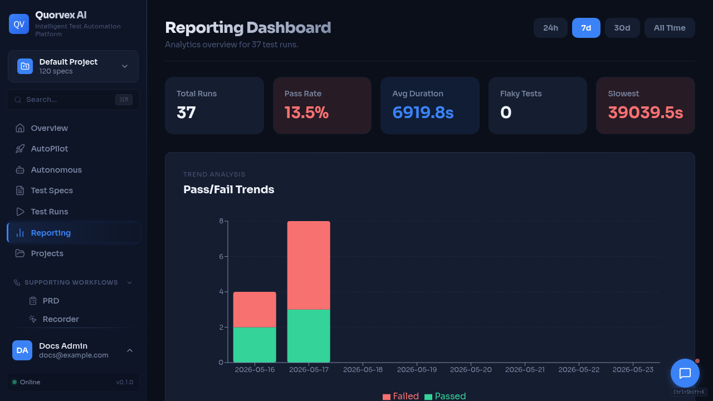
Task: Select the 7d time range
Action: (x=586, y=28)
